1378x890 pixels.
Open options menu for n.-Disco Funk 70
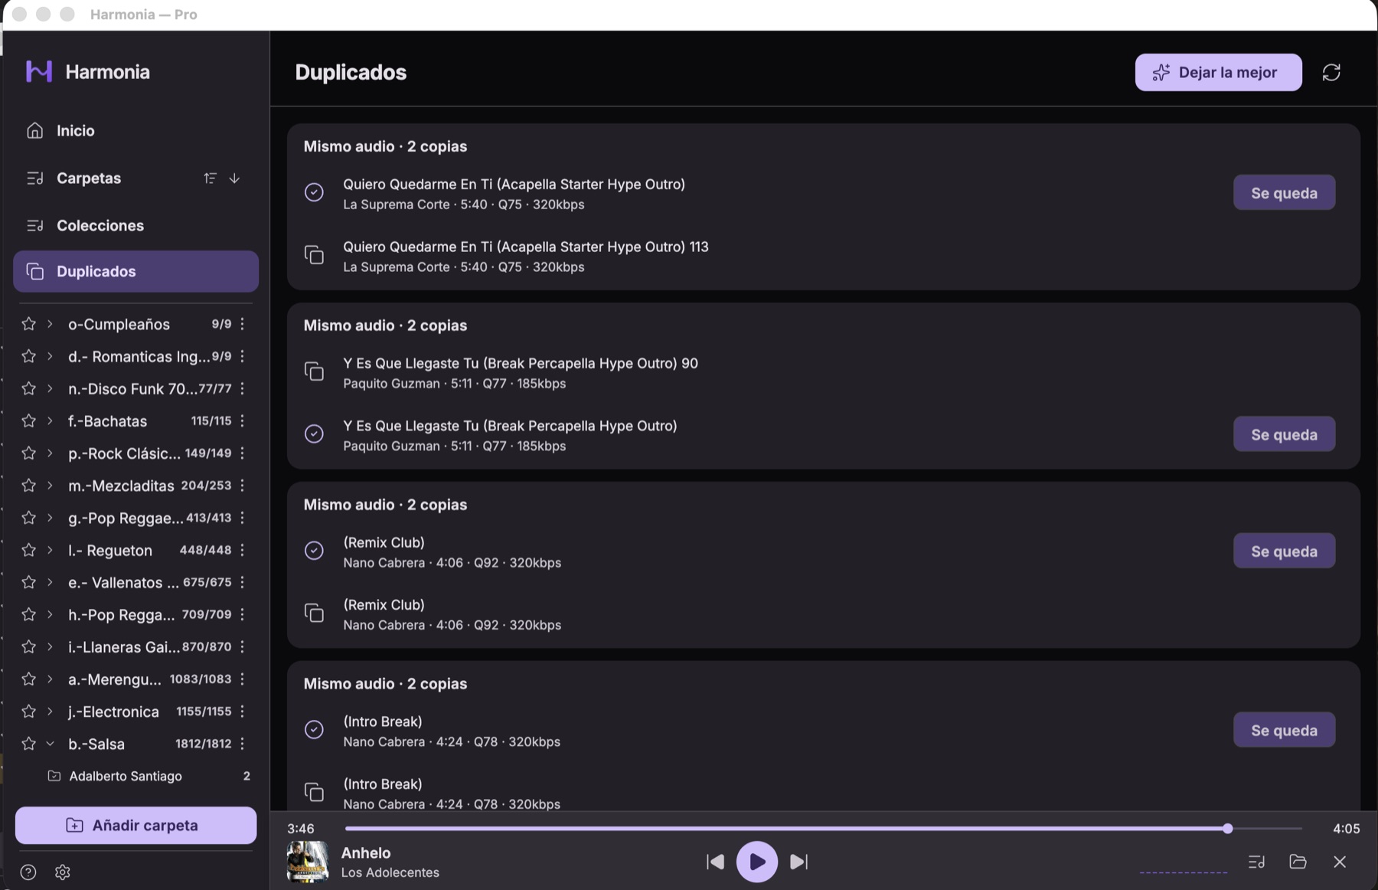pyautogui.click(x=243, y=388)
